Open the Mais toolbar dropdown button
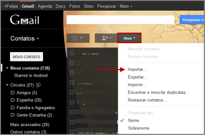Screen dimensions: 205x135 (129, 38)
